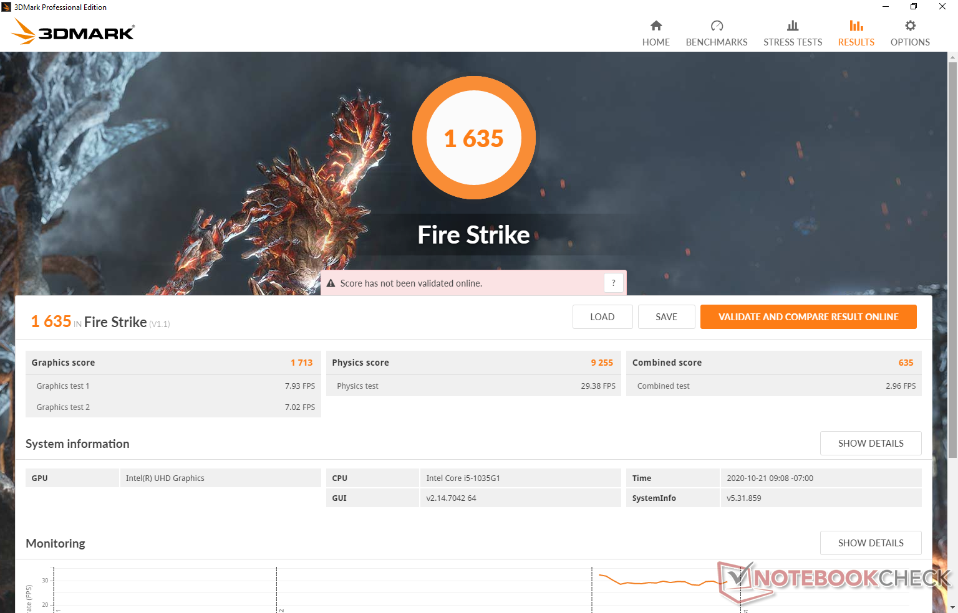Open the HOME tab

tap(656, 34)
